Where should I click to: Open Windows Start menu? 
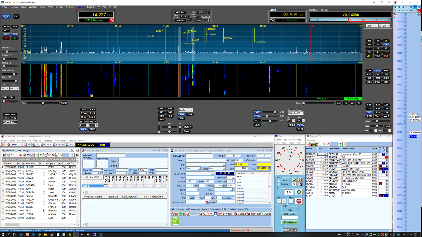click(x=3, y=234)
